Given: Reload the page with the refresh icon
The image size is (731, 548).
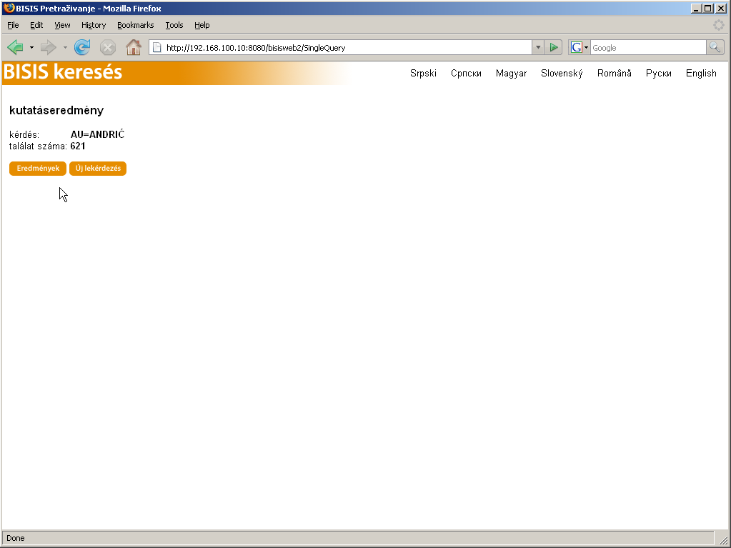Looking at the screenshot, I should click(82, 48).
